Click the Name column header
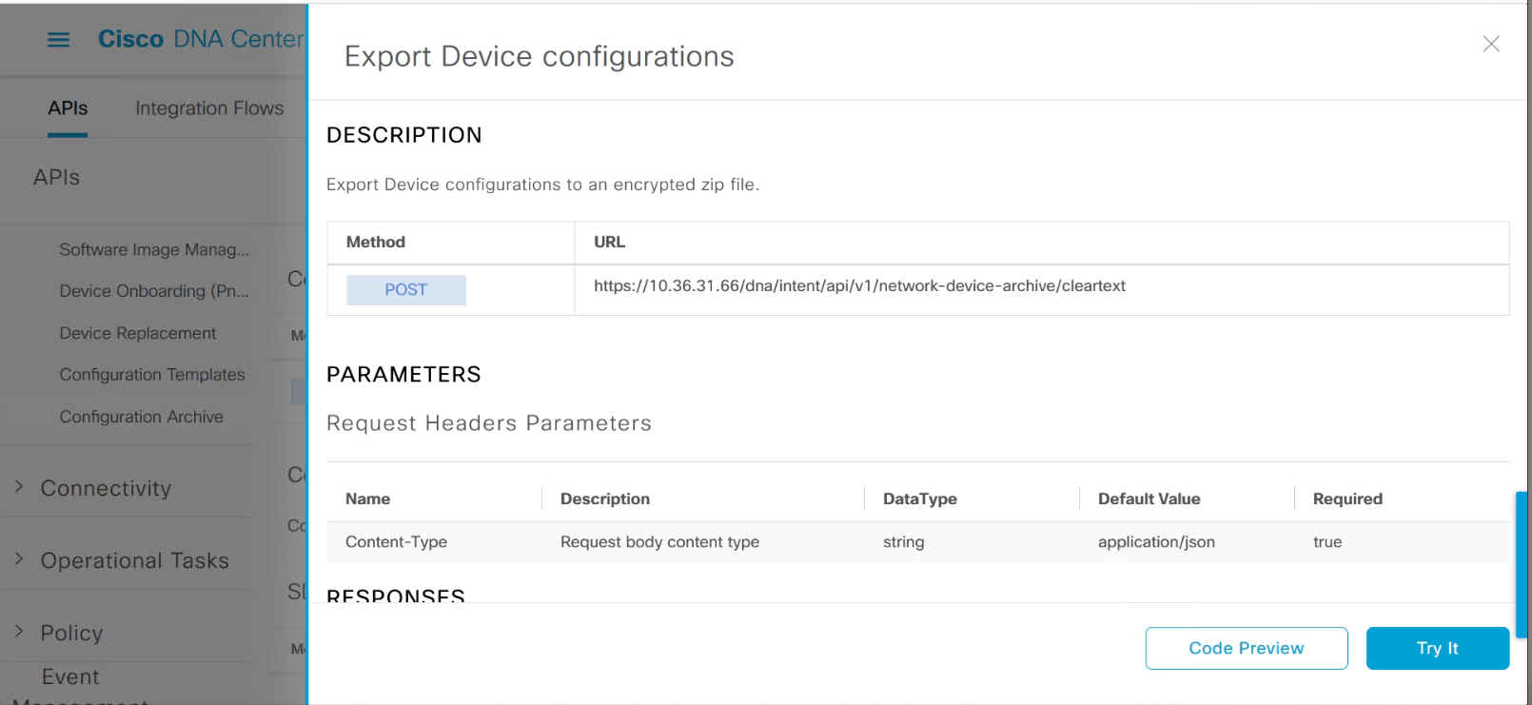The width and height of the screenshot is (1532, 705). 368,499
